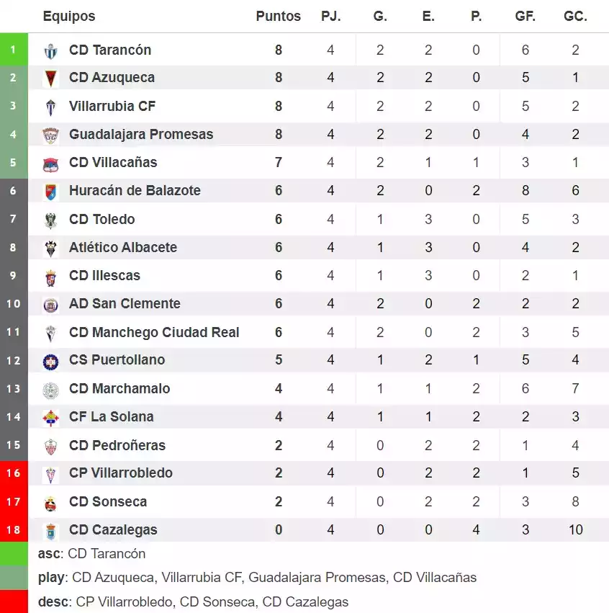Select the CD Marchamalo team name
Image resolution: width=609 pixels, height=613 pixels.
pos(119,388)
